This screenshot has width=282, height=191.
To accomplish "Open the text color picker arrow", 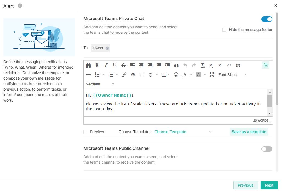I will coord(191,75).
